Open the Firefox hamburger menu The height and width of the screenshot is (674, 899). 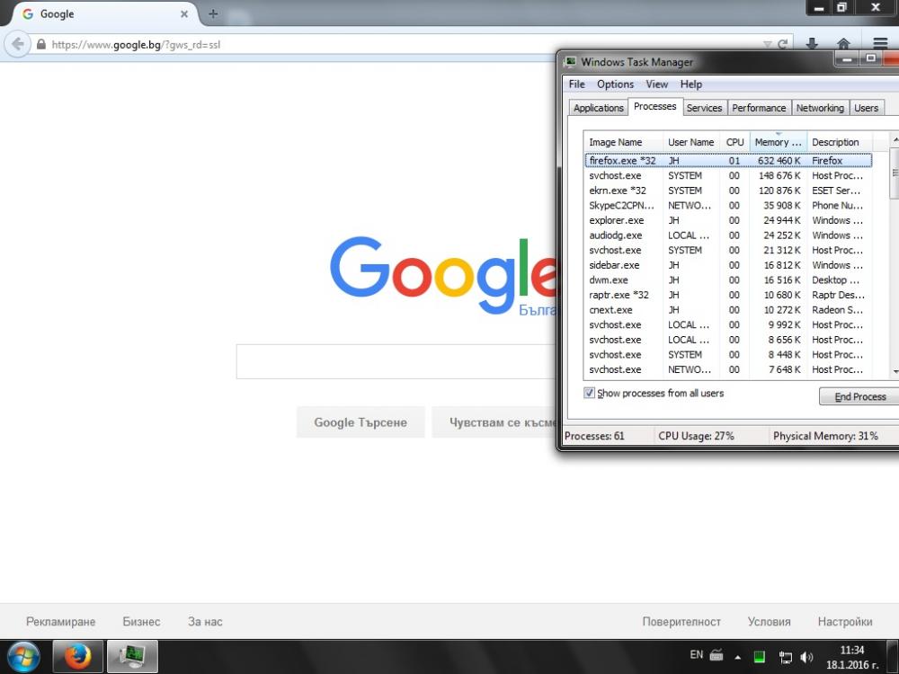(881, 43)
